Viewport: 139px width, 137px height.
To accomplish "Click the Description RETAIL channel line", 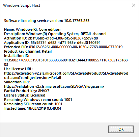I will point(55,34).
